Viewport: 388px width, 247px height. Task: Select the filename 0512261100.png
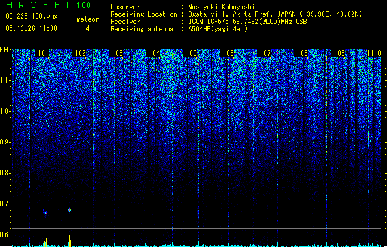31,16
